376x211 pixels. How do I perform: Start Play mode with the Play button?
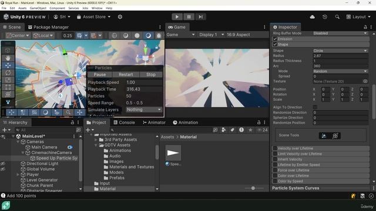177,17
